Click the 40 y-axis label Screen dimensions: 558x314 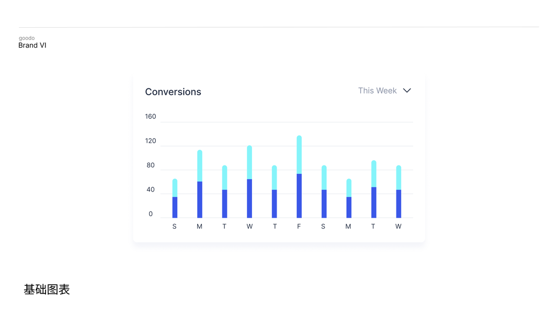151,189
